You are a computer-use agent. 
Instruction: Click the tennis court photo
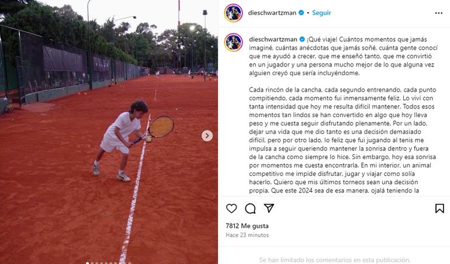[109, 132]
